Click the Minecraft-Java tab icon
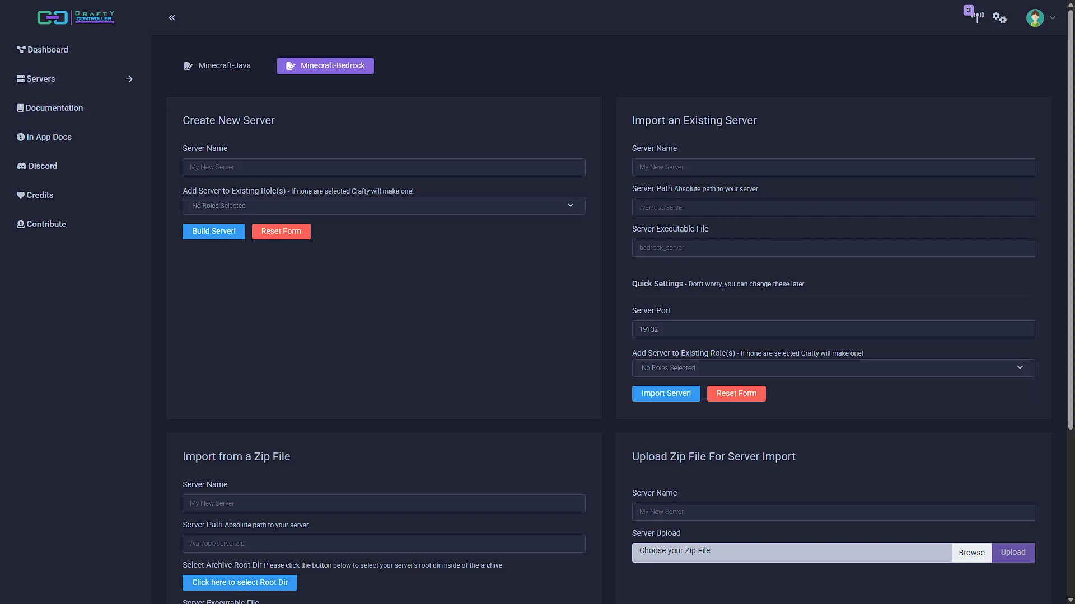The width and height of the screenshot is (1075, 604). (x=188, y=66)
